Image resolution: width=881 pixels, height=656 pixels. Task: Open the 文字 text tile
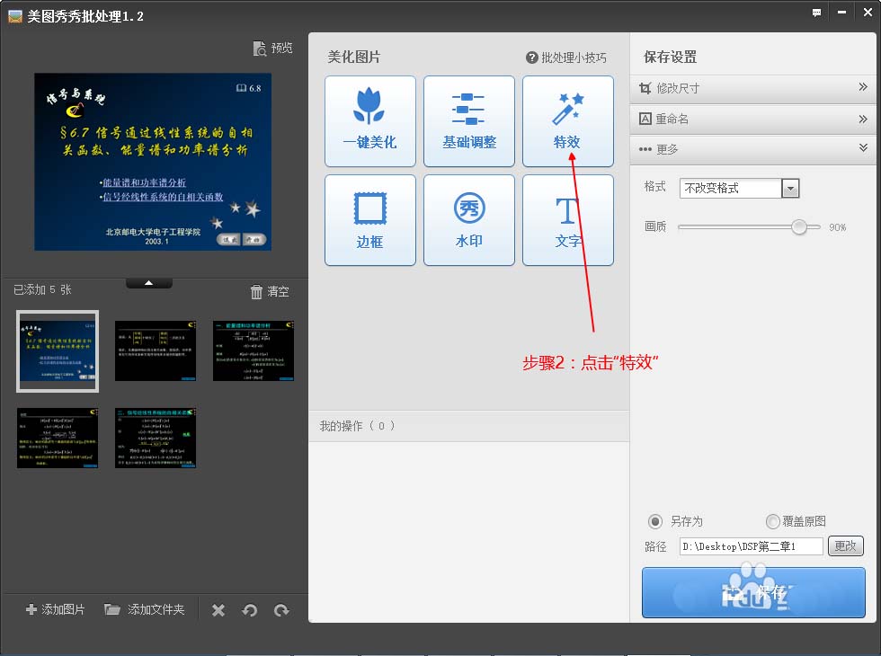click(568, 220)
